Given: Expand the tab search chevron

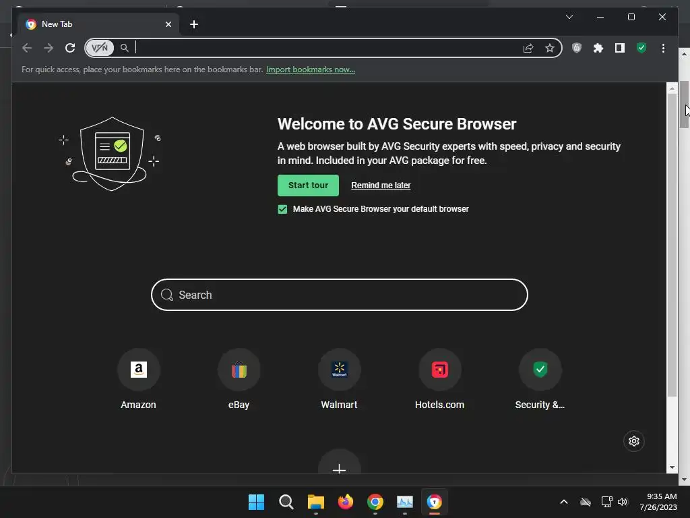Looking at the screenshot, I should pyautogui.click(x=569, y=17).
